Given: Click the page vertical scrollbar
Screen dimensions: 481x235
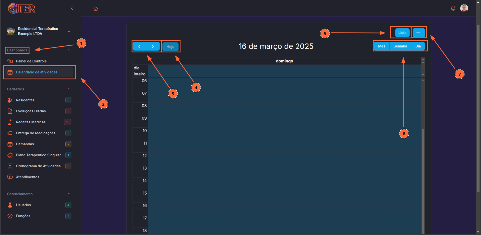Looking at the screenshot, I should pyautogui.click(x=478, y=109).
